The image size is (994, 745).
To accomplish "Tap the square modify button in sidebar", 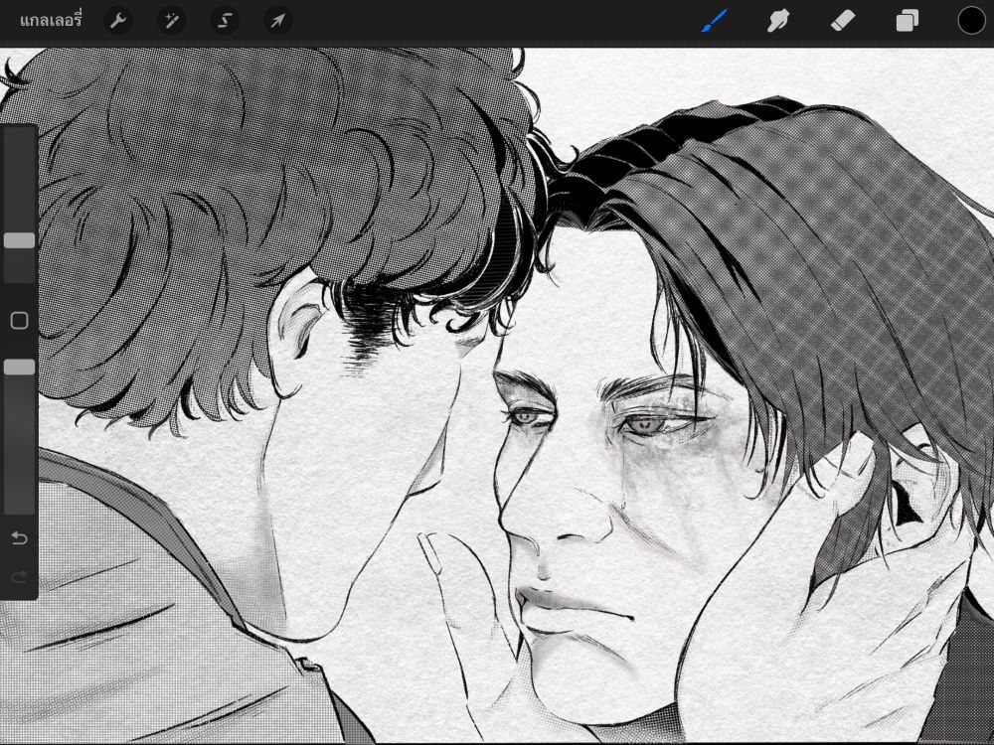I will tap(20, 321).
